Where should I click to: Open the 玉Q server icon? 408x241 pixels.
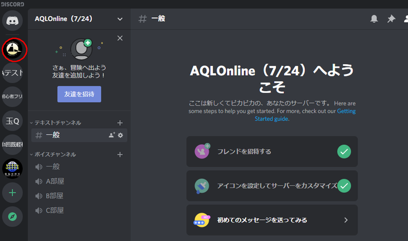pyautogui.click(x=12, y=121)
